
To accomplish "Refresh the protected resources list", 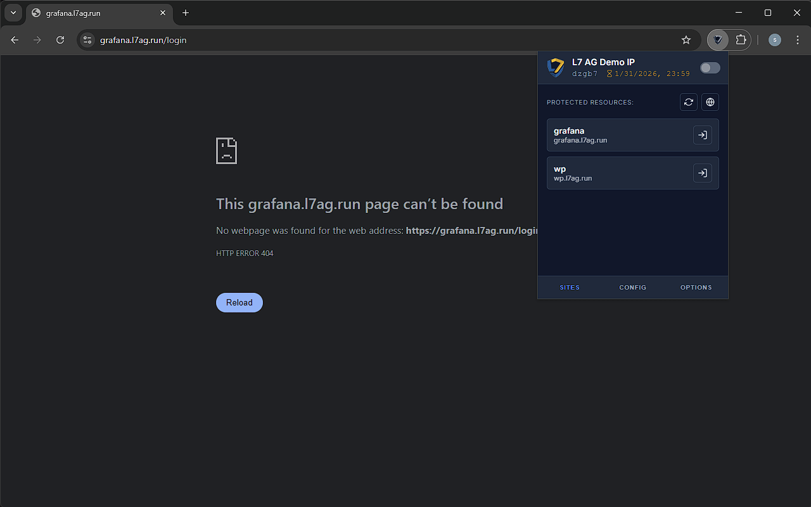I will click(689, 102).
